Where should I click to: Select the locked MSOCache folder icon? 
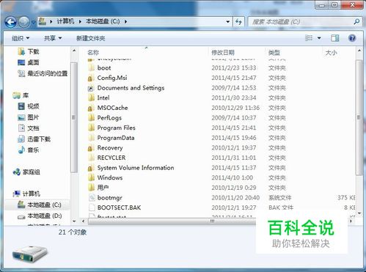pos(91,108)
